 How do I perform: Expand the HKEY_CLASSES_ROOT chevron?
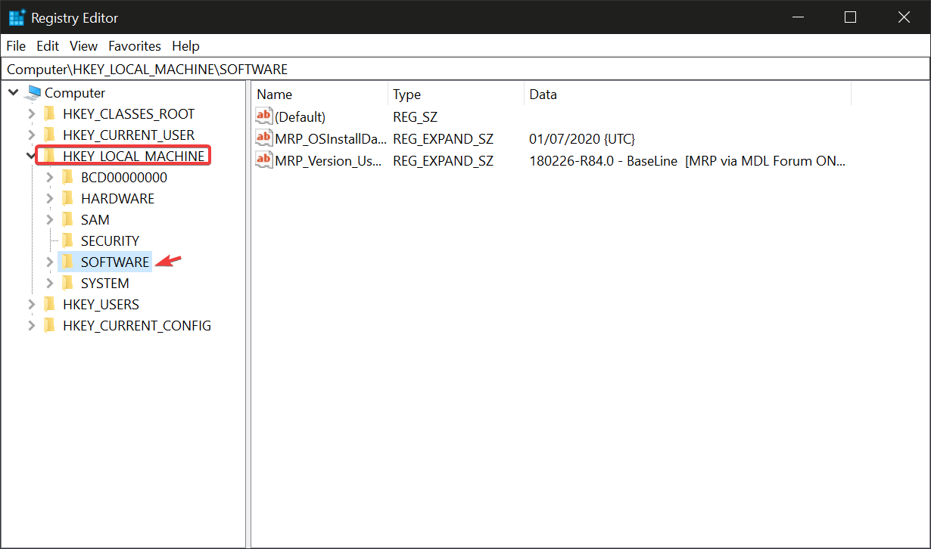click(x=31, y=114)
